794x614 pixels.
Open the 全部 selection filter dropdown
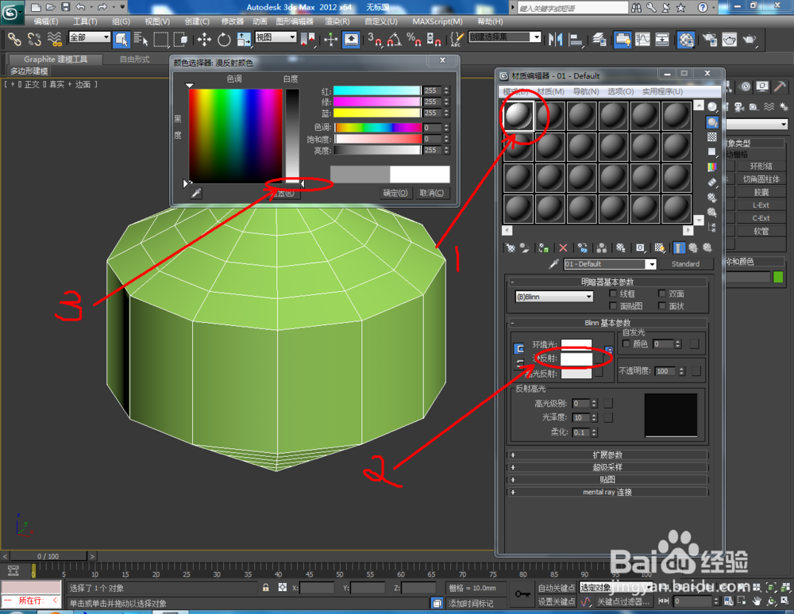pyautogui.click(x=89, y=37)
